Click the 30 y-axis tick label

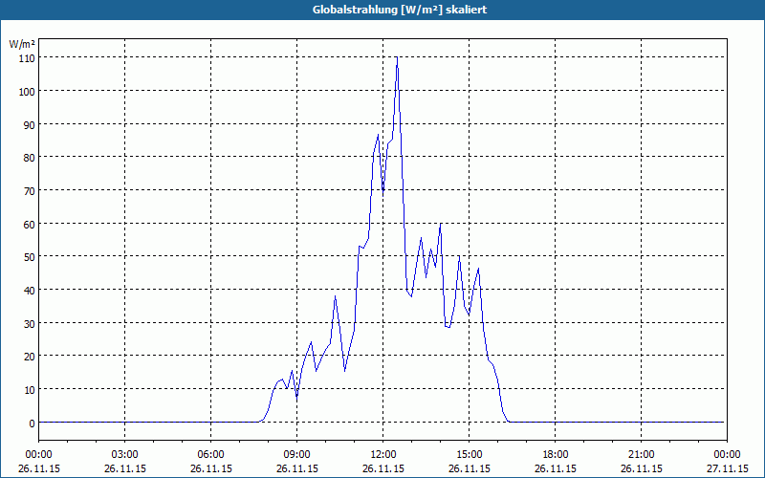30,323
